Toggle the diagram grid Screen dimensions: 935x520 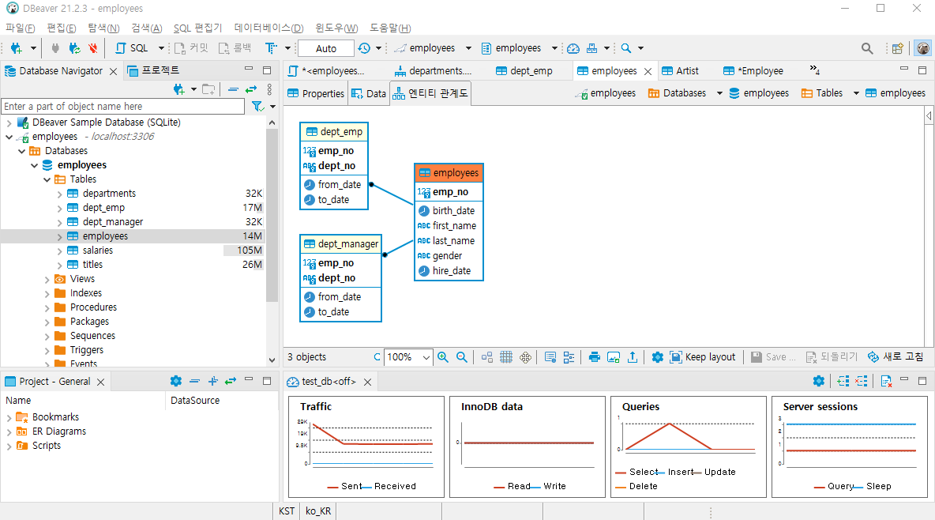point(506,357)
